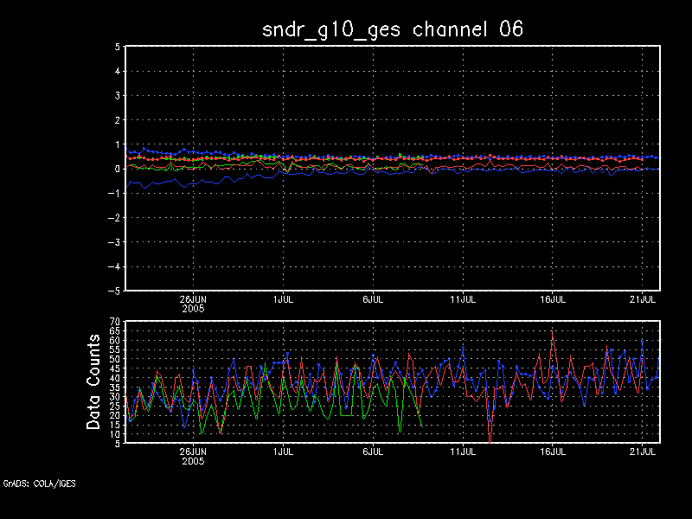
Task: Click the "GrADS: COLA/IGES" footer text
Action: 39,484
